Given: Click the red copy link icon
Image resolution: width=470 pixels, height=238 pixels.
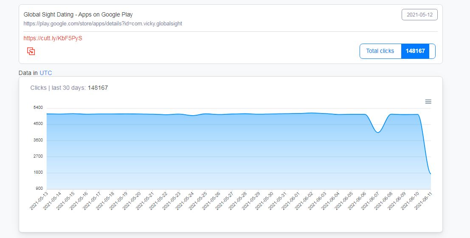Looking at the screenshot, I should [31, 51].
